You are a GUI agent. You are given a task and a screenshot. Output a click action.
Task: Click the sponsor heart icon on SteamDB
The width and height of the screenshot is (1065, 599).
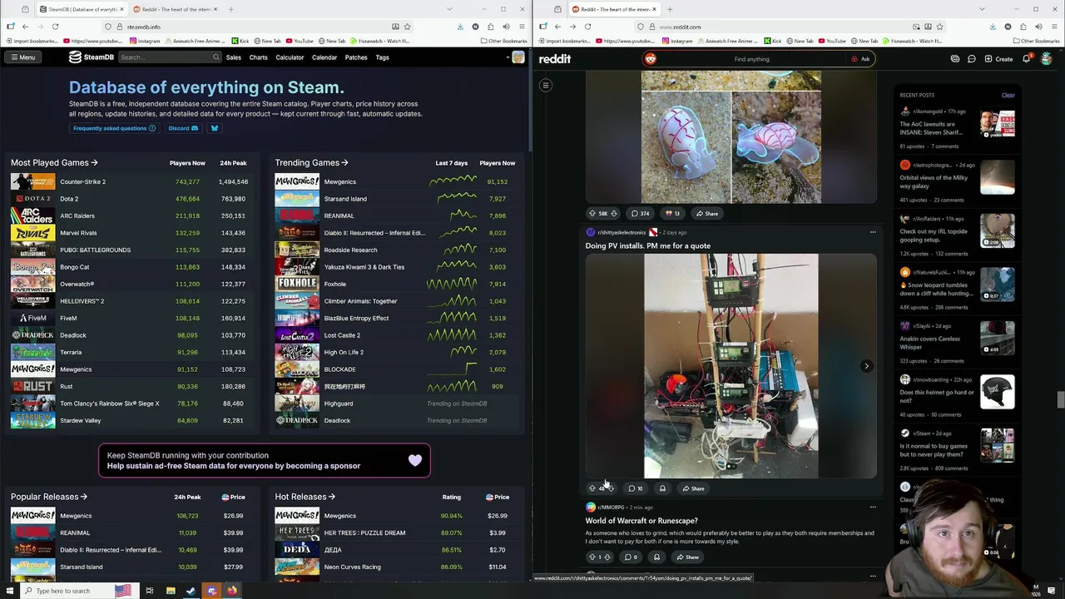coord(415,460)
